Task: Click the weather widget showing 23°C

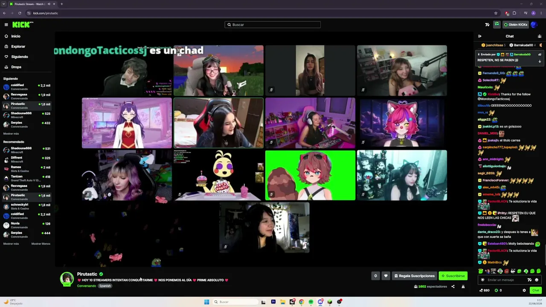Action: coord(13,302)
